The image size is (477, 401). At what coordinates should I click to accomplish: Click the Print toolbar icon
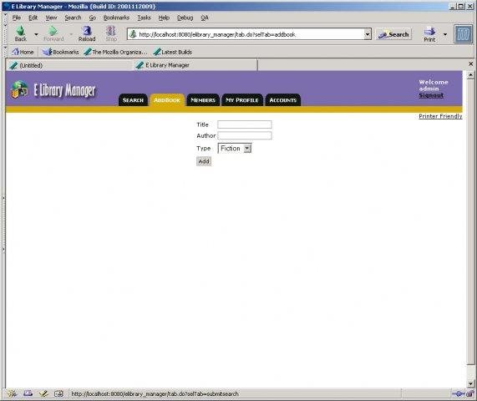[429, 34]
